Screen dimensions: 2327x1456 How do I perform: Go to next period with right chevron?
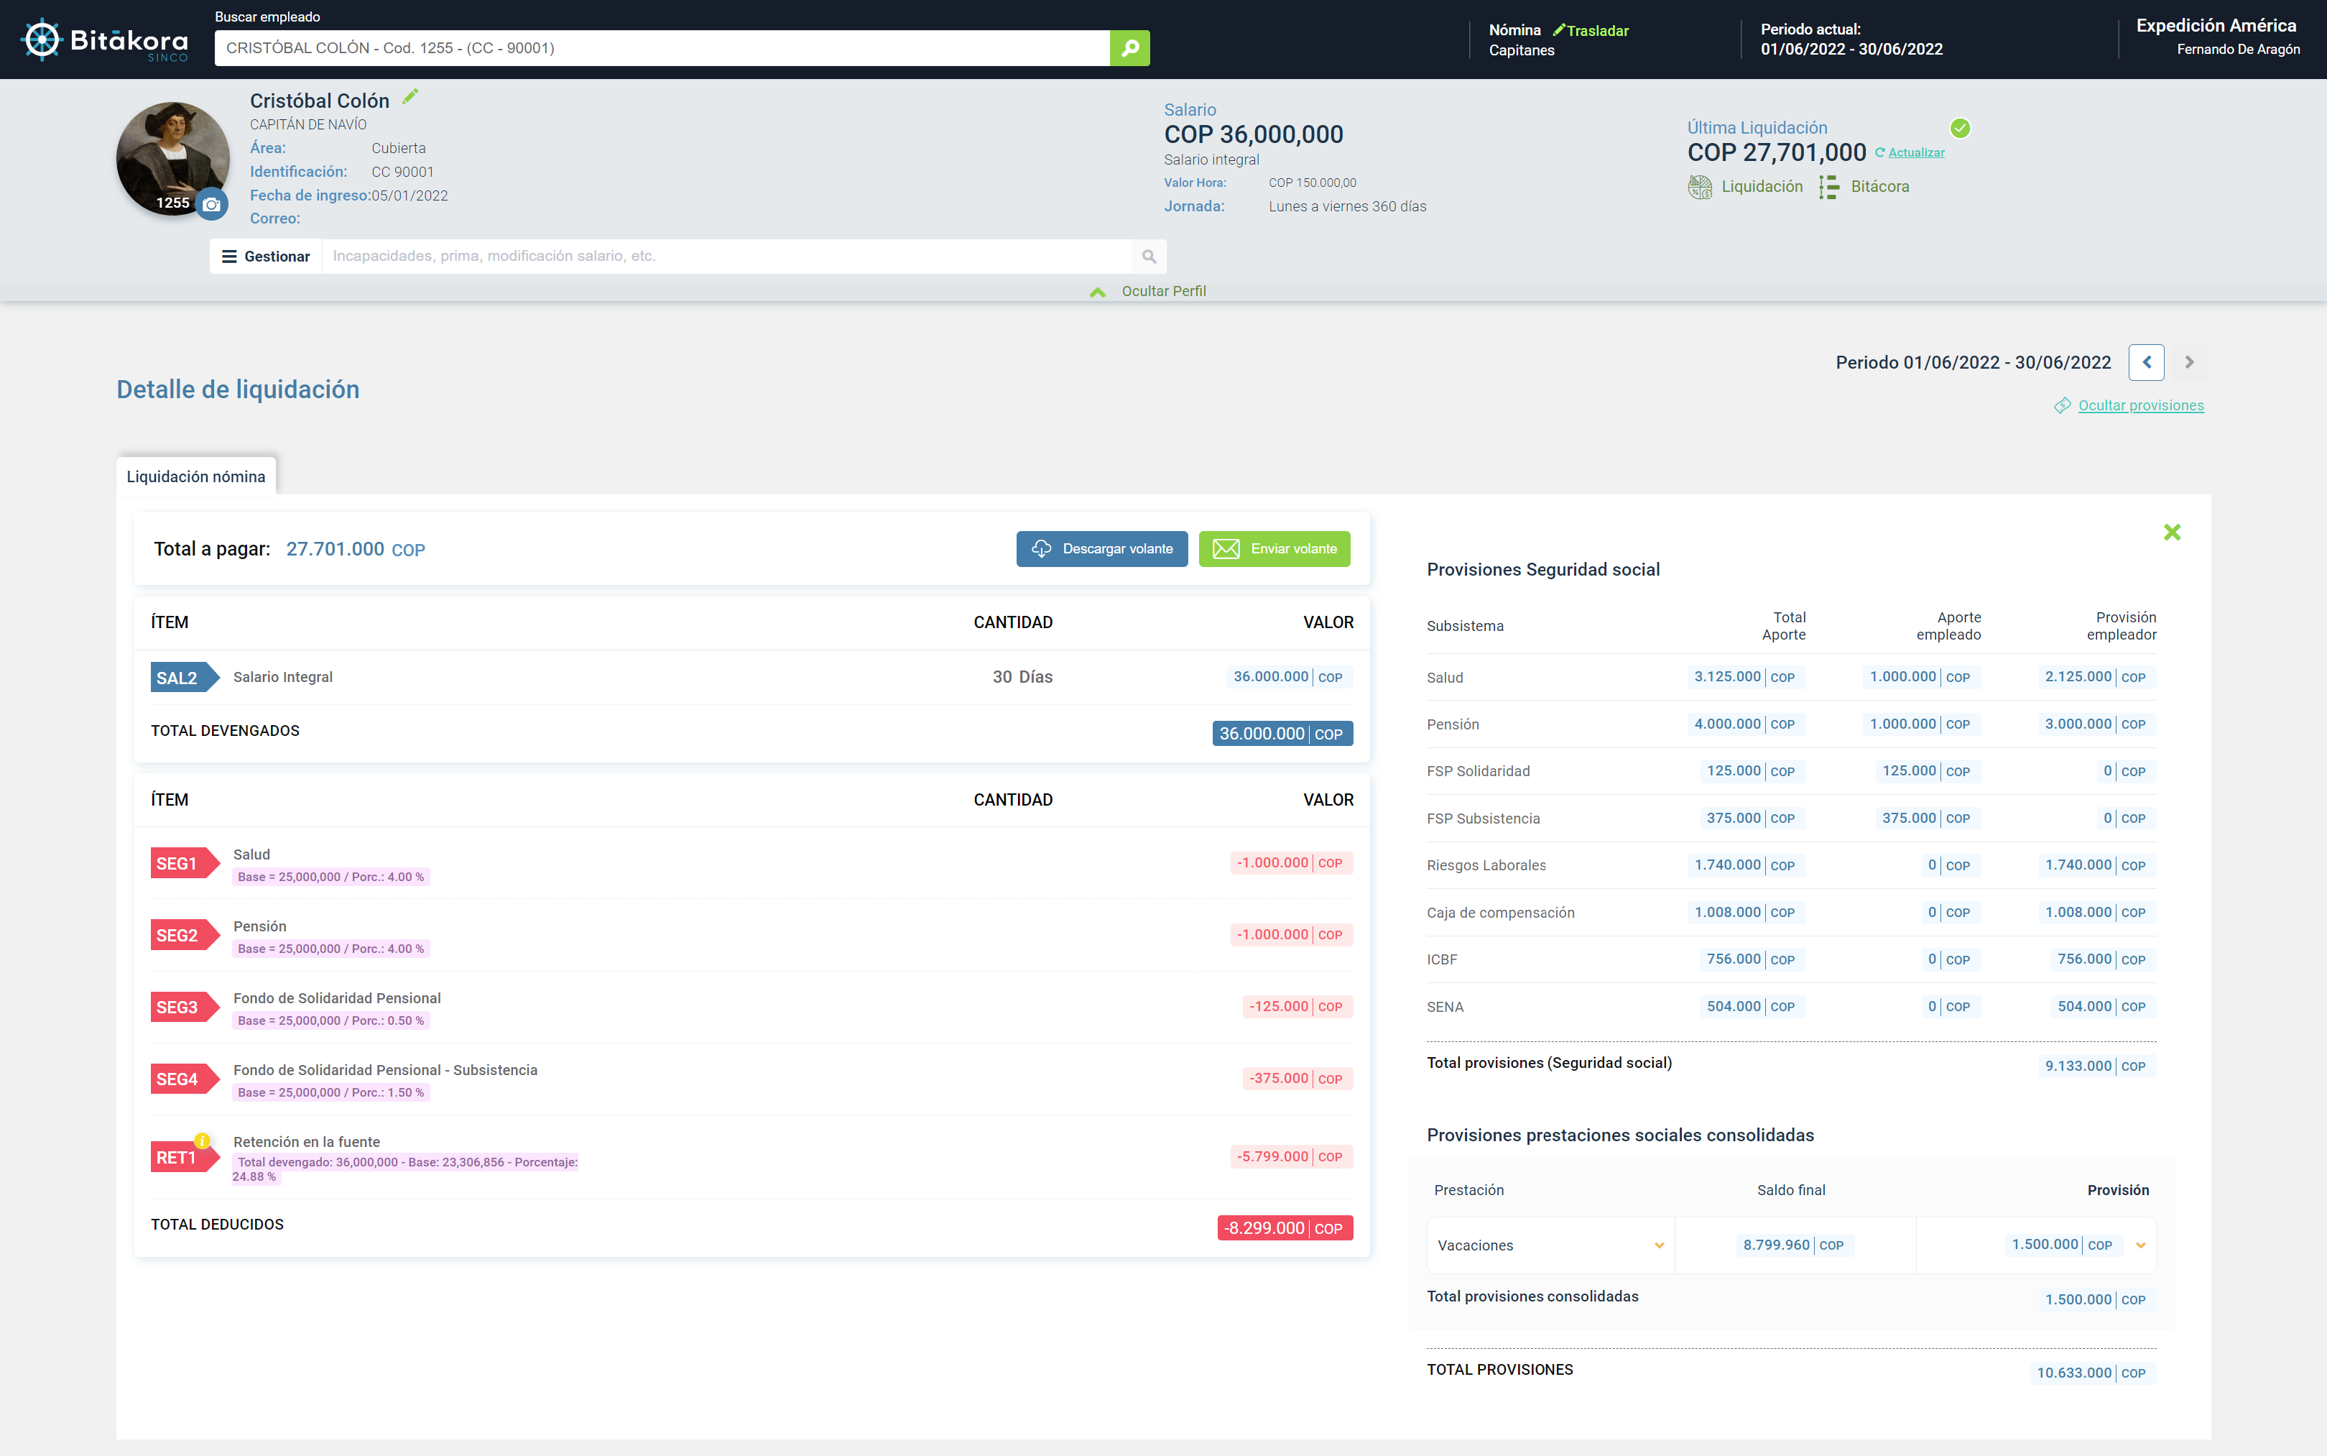(x=2189, y=362)
